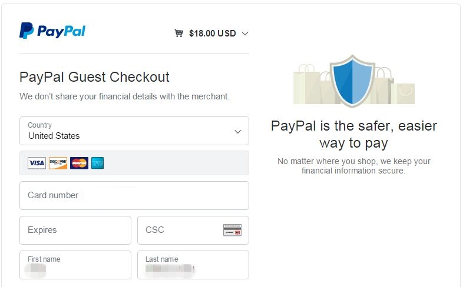Click the PayPal Guest Checkout heading
Screen dimensions: 463x287
[94, 77]
